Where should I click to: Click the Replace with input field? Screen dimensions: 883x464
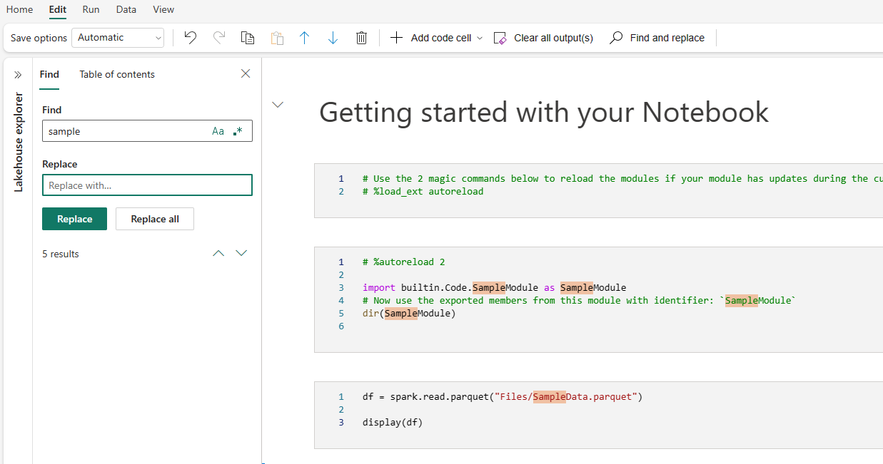point(147,185)
